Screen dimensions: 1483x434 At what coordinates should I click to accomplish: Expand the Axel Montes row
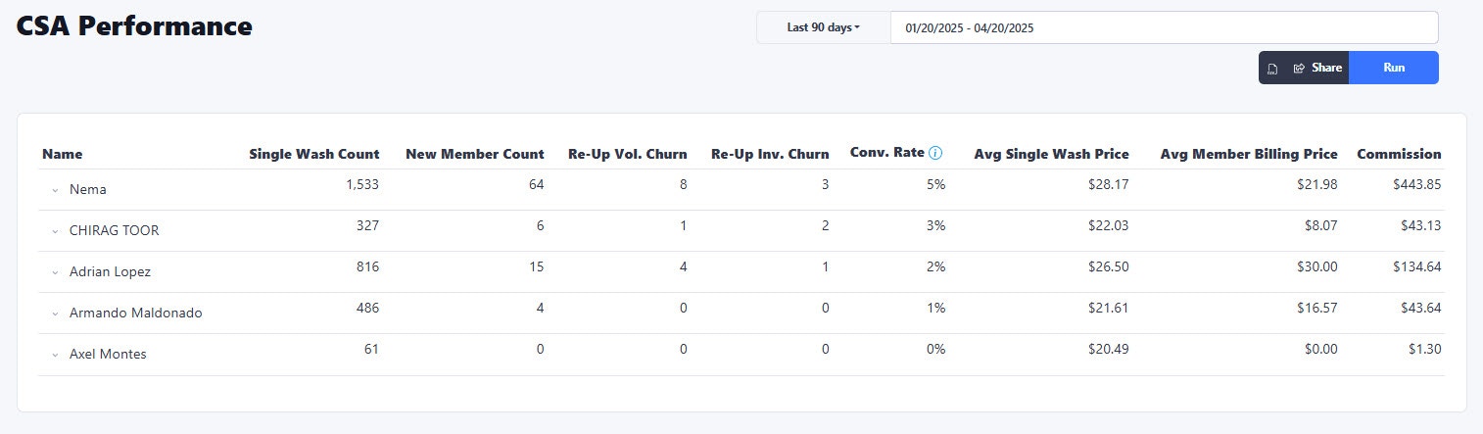pos(56,355)
